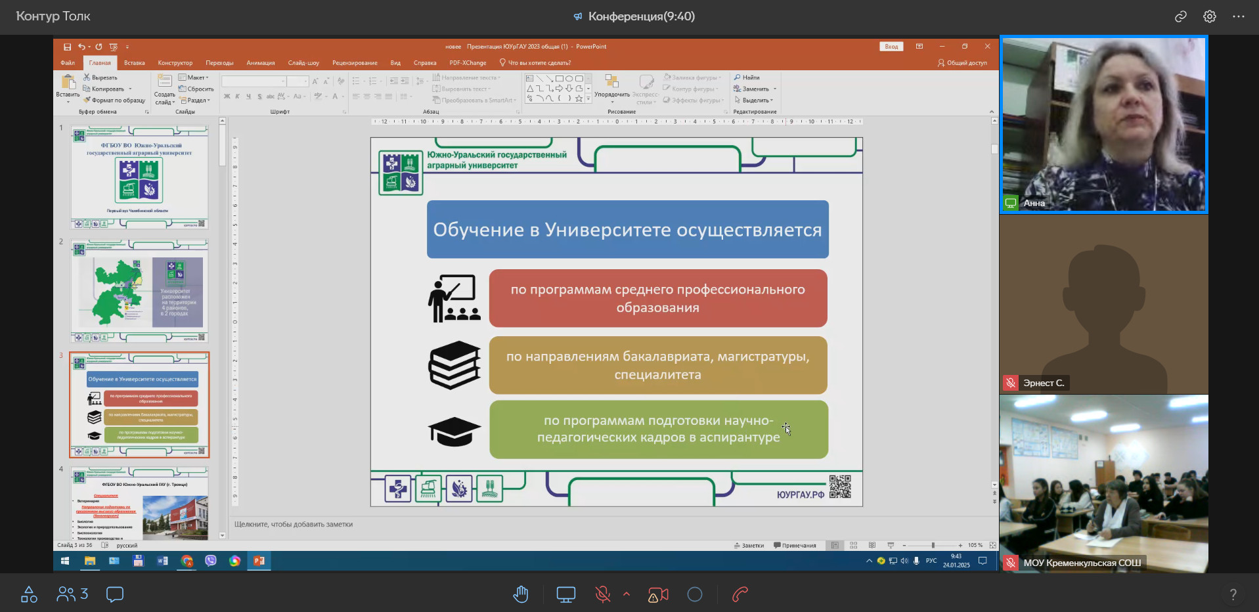
Task: Open the Макет layout dropdown
Action: (194, 77)
